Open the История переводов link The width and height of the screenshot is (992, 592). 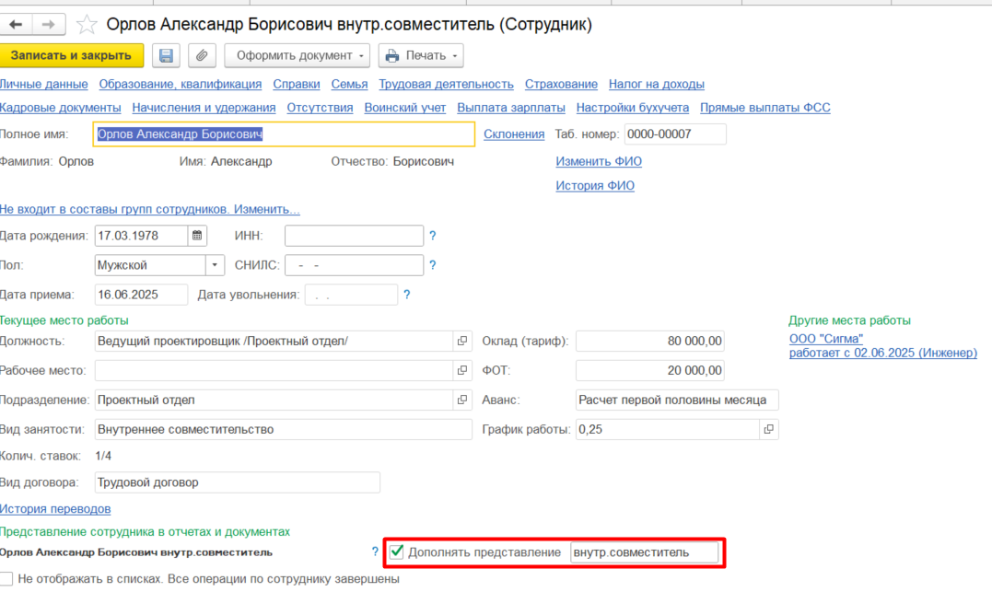55,509
